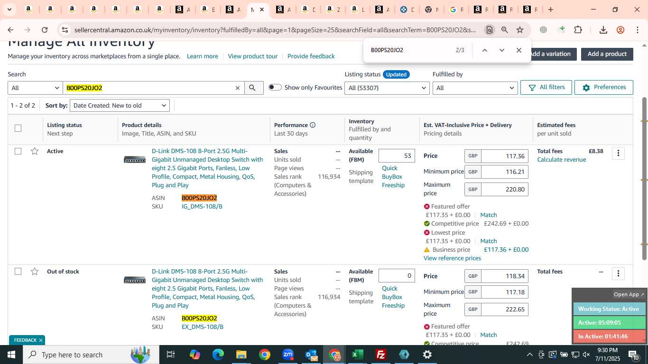Match the Featured offer price, Active listing
Screen dimensions: 648x364
(x=489, y=215)
